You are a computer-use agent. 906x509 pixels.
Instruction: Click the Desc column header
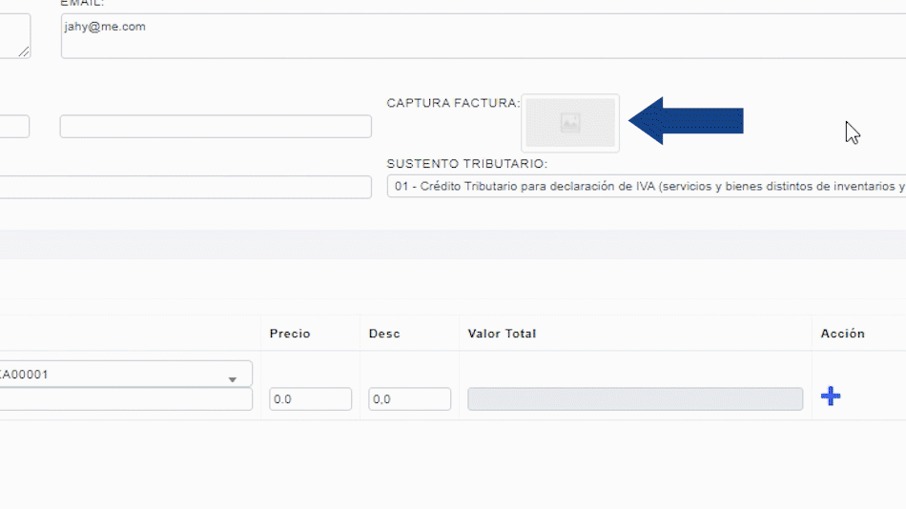coord(384,334)
